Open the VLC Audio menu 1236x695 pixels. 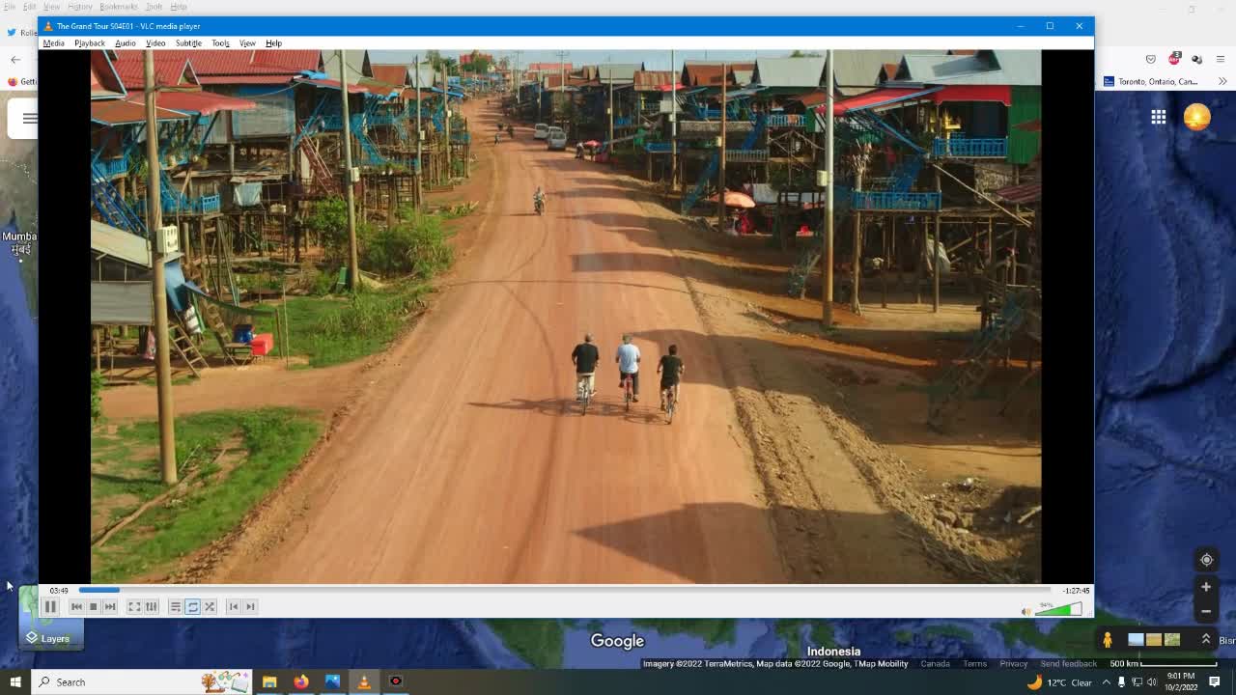(126, 43)
